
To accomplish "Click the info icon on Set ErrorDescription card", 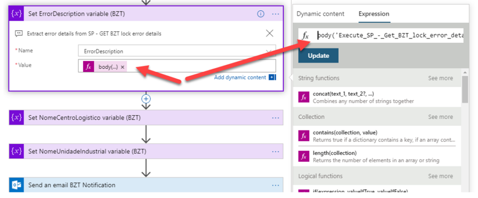I will click(x=261, y=14).
